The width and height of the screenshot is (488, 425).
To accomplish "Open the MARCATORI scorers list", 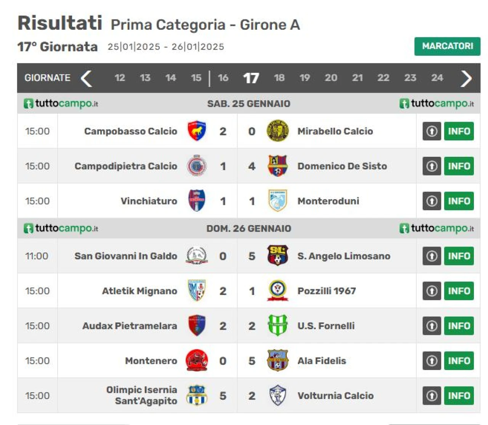I will pyautogui.click(x=447, y=46).
